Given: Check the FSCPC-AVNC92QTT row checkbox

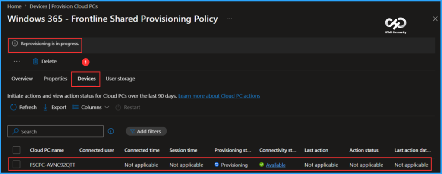Looking at the screenshot, I should click(17, 165).
